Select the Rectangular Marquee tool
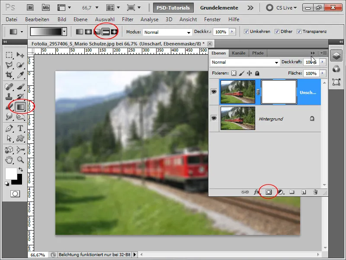346x260 pixels. tap(9, 55)
